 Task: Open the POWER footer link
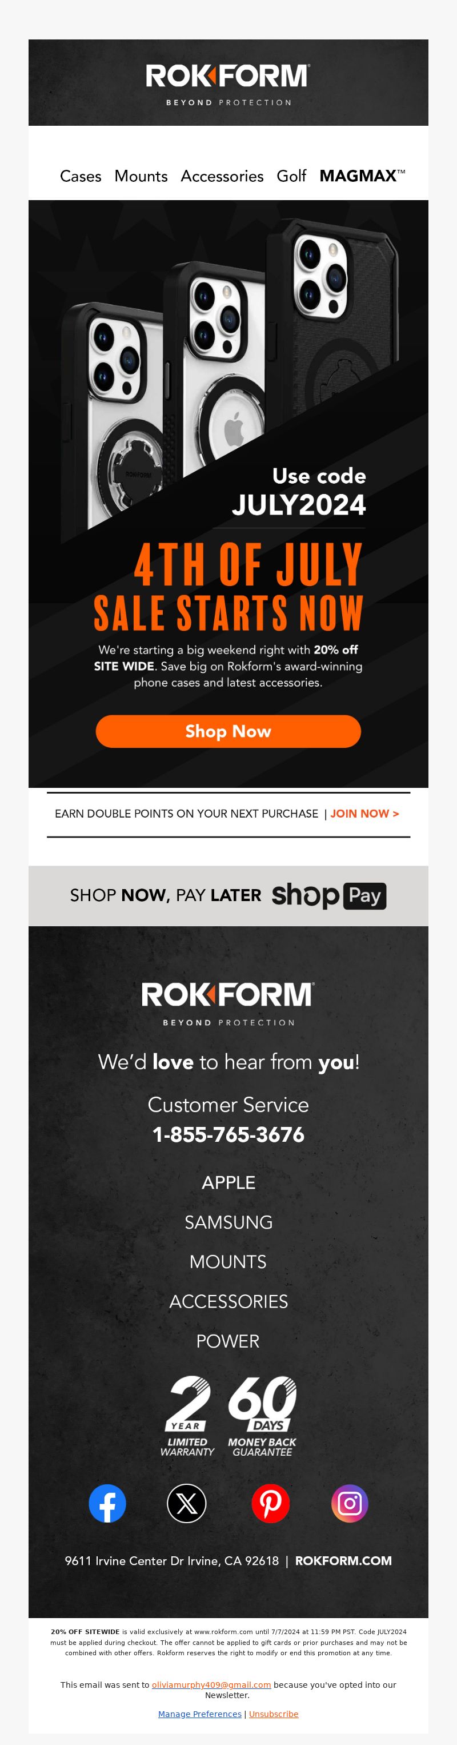click(228, 1341)
